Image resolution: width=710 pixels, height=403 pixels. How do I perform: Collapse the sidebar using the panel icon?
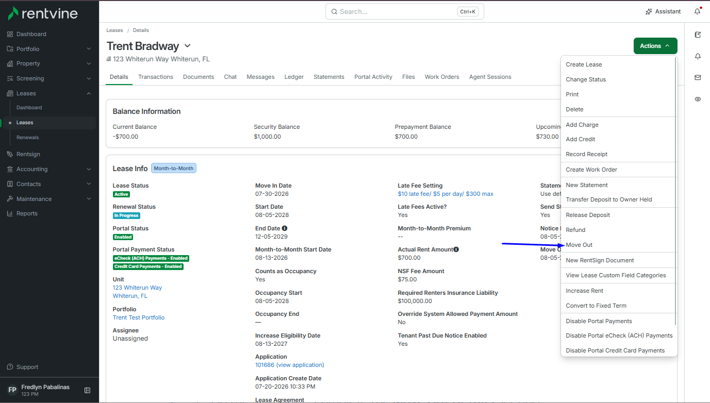pos(88,390)
